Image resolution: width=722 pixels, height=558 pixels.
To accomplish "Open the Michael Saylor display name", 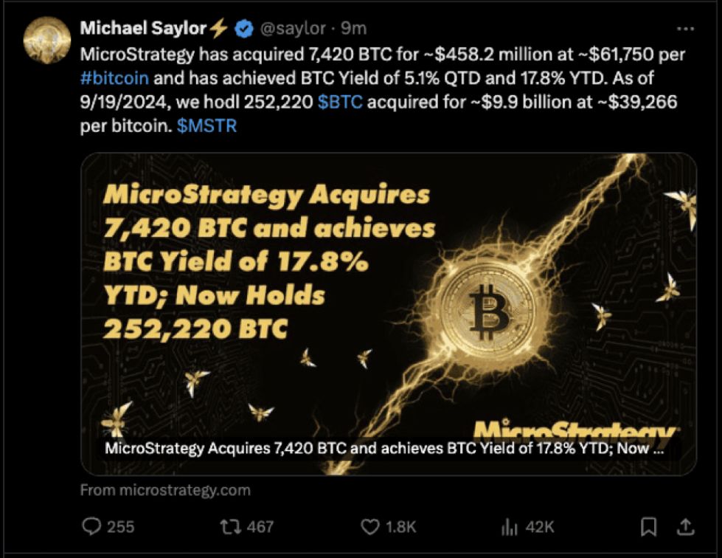I will 144,29.
